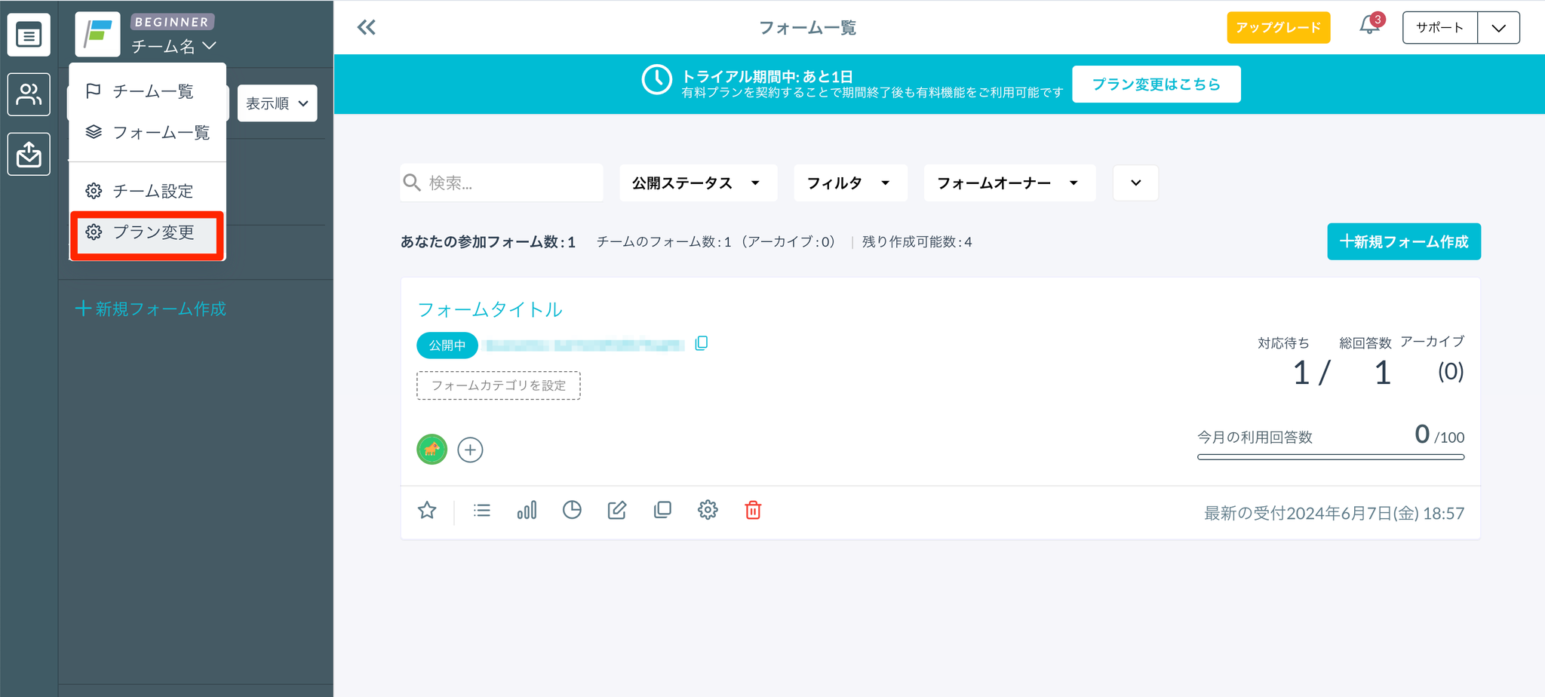Click the 総回答数 count

1383,373
